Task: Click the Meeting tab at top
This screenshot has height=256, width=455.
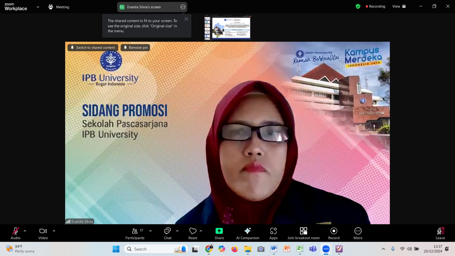Action: click(x=59, y=7)
